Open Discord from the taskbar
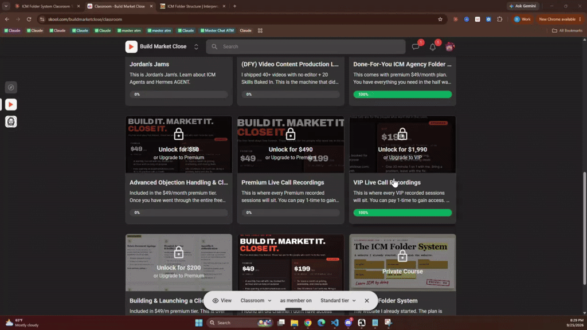 [x=348, y=323]
